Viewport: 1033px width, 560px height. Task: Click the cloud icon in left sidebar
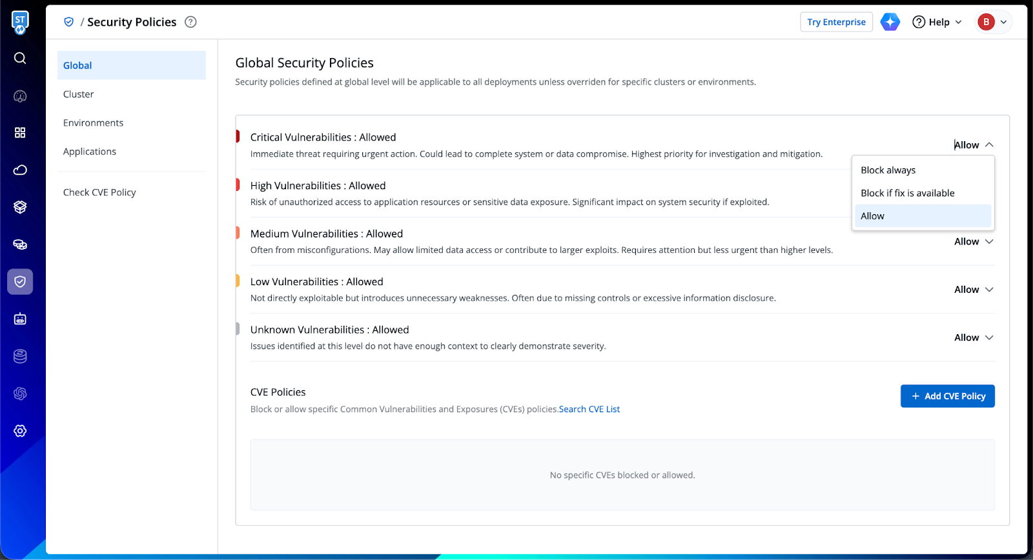click(20, 170)
